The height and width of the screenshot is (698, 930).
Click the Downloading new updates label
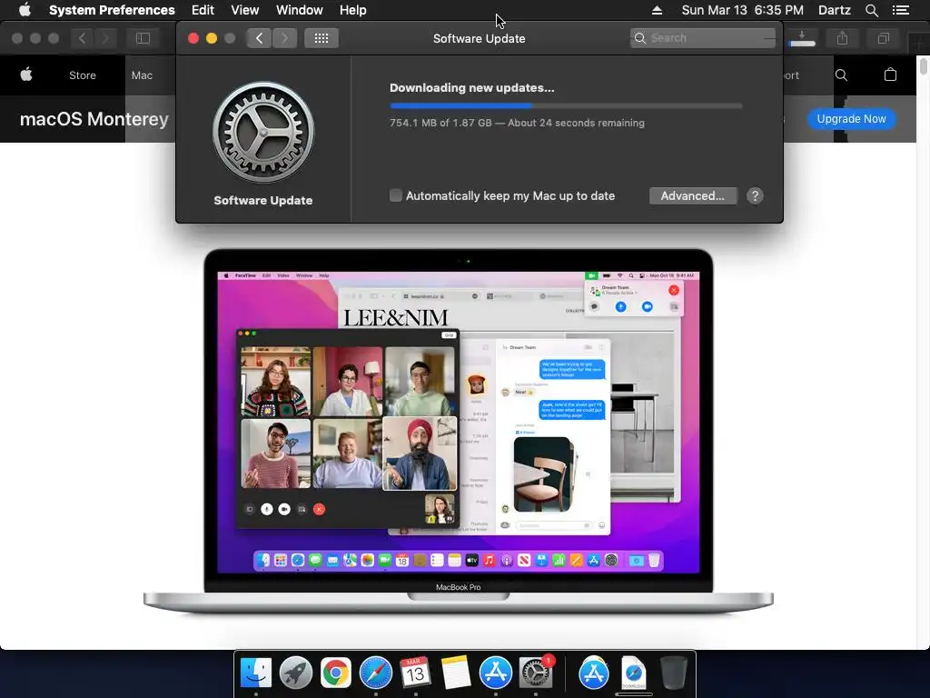tap(472, 88)
